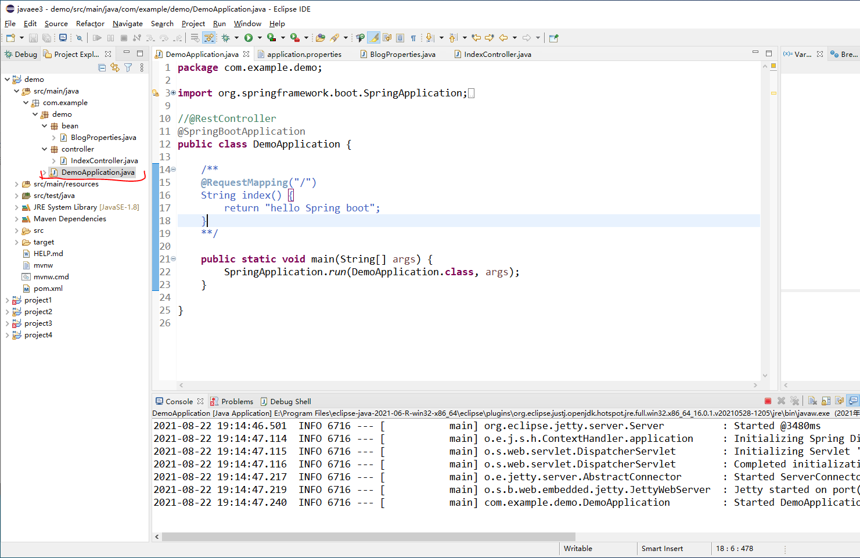
Task: Click Drop to Frame icon
Action: pos(195,38)
